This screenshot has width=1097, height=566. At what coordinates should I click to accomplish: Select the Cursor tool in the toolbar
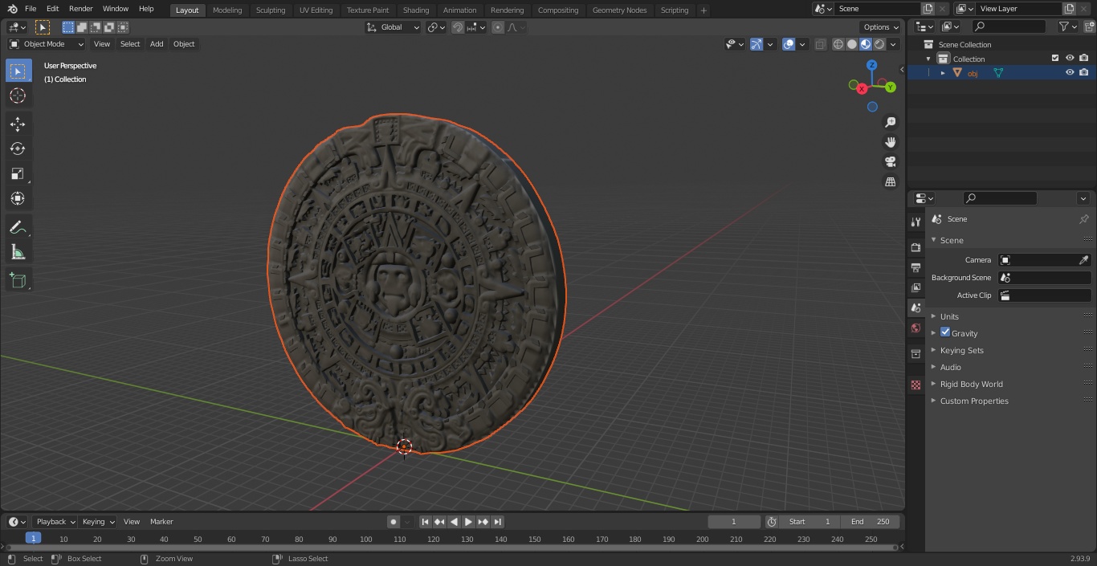point(18,96)
